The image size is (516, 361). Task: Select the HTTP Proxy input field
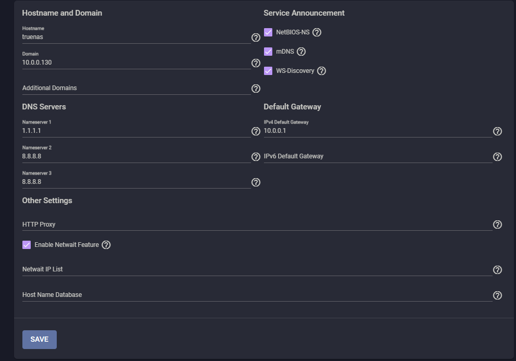pos(256,225)
